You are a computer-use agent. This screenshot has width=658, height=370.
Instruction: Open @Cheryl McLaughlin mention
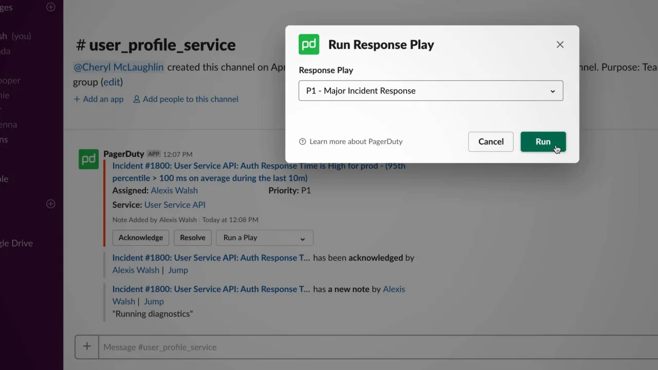click(118, 67)
